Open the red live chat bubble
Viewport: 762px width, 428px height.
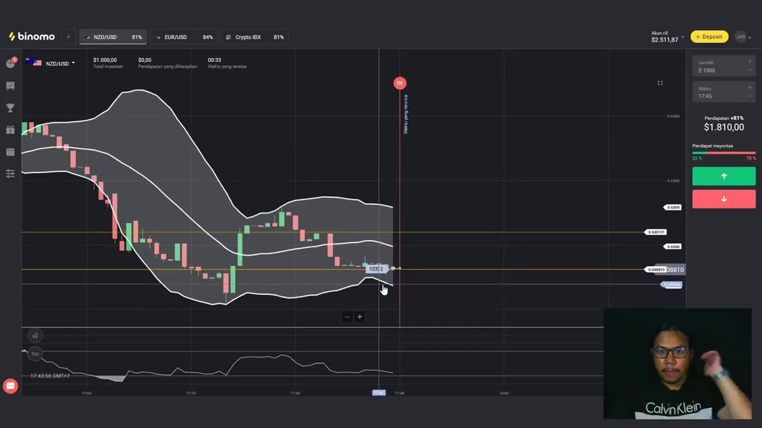click(x=10, y=386)
